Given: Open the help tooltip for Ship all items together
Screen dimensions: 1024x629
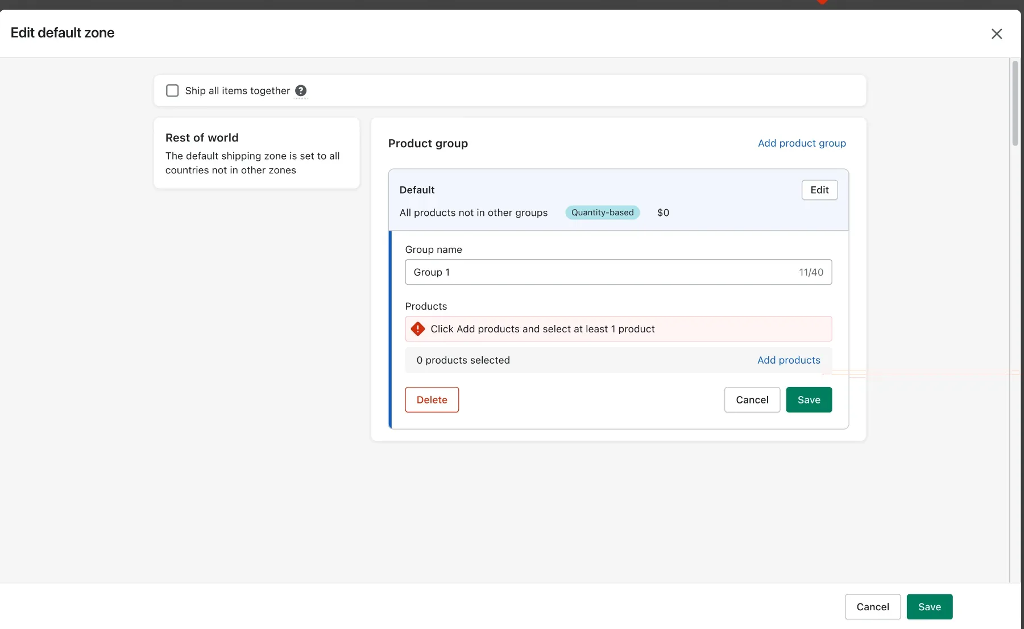Looking at the screenshot, I should pos(301,90).
